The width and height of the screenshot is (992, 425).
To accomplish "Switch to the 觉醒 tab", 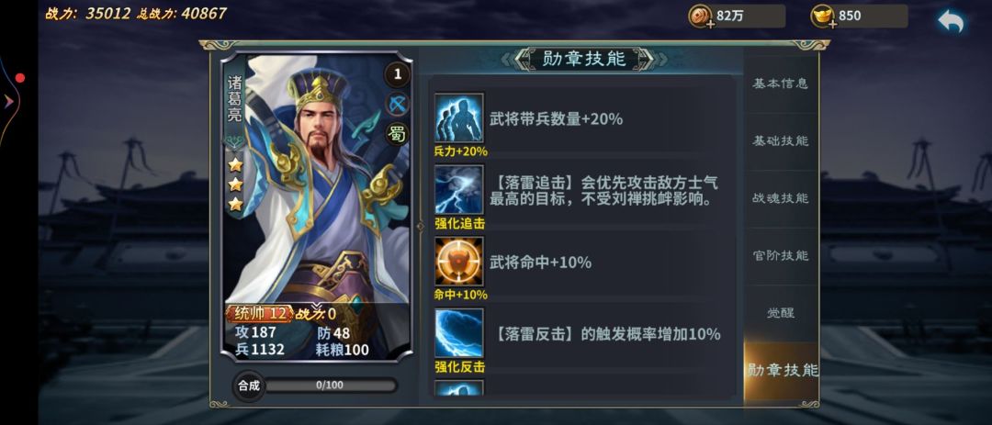I will (x=781, y=313).
